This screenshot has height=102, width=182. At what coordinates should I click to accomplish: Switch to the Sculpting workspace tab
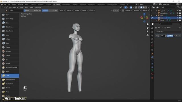click(48, 5)
